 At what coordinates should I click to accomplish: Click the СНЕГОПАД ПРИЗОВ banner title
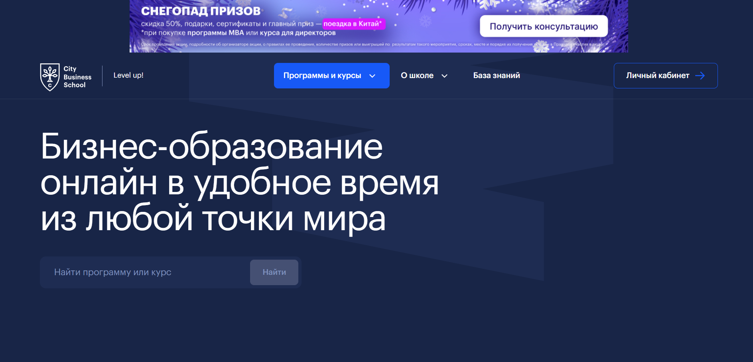pos(201,11)
